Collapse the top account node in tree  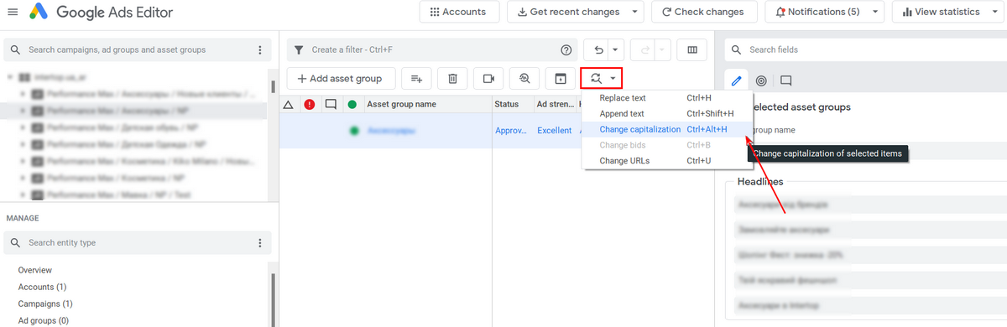pos(10,77)
